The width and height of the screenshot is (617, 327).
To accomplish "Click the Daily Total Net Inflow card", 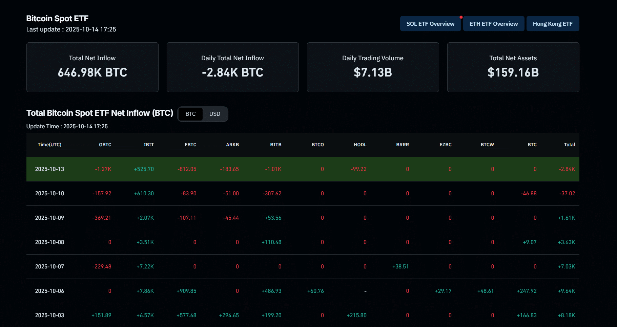I will click(232, 67).
